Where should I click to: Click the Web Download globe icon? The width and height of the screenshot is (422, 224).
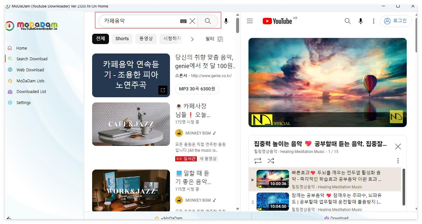pyautogui.click(x=10, y=70)
